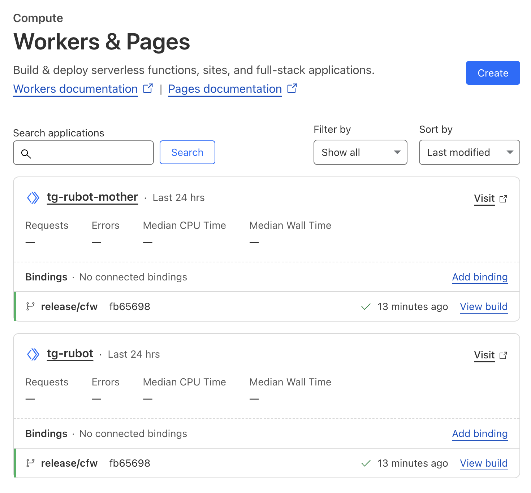Viewport: 531px width, 493px height.
Task: Visit the tg-rubot worker site
Action: tap(484, 355)
